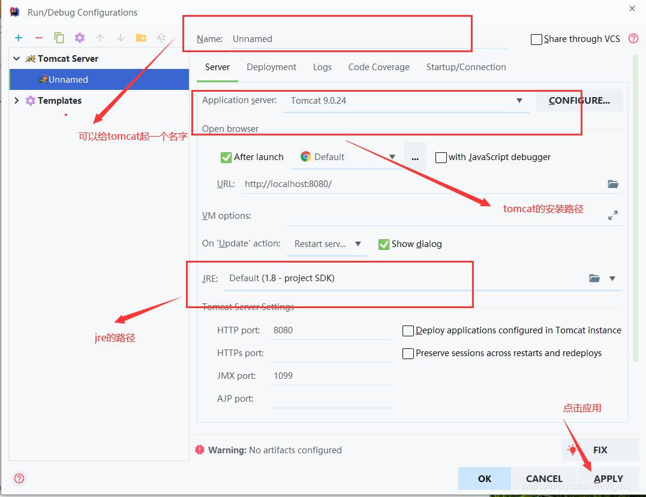This screenshot has height=497, width=646.
Task: Select Tomcat Server tree item label
Action: [x=68, y=59]
